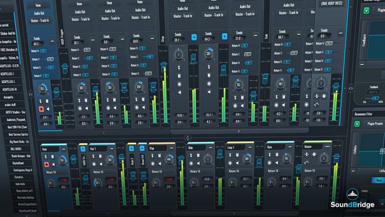This screenshot has width=385, height=217.
Task: Mute the Loop 1 strip
Action: click(237, 155)
